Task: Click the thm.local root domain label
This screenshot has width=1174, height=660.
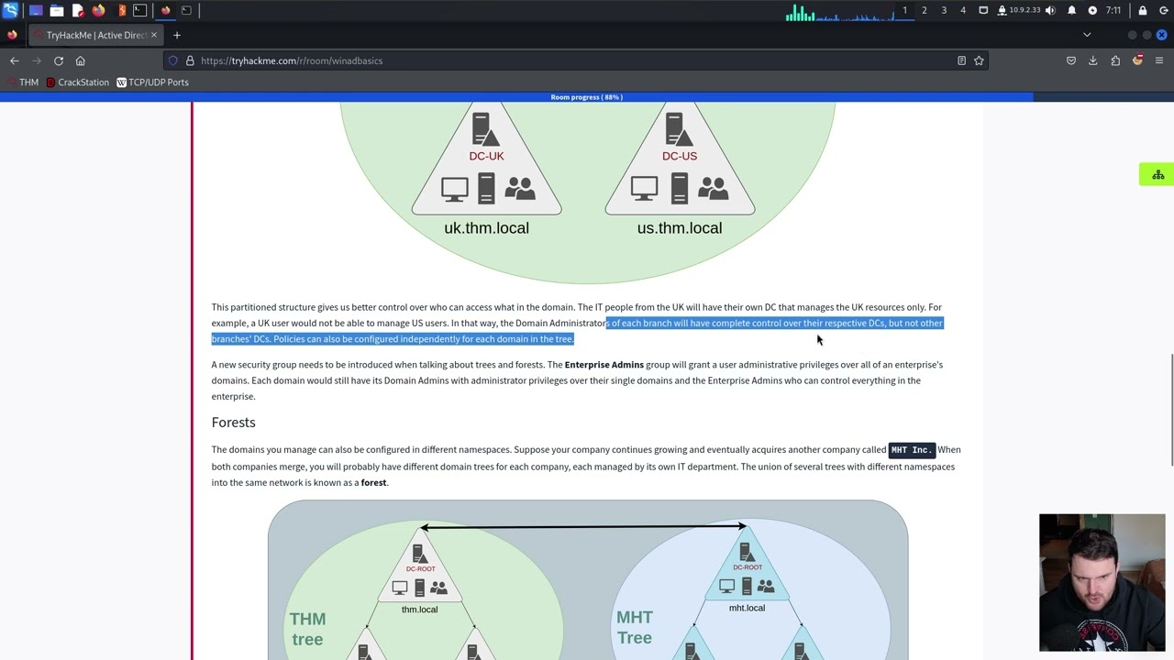Action: (419, 610)
